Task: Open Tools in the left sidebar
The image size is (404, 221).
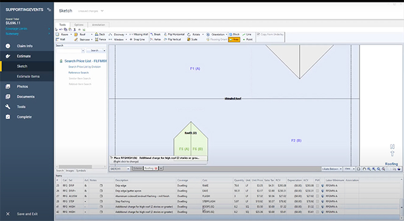Action: (21, 107)
